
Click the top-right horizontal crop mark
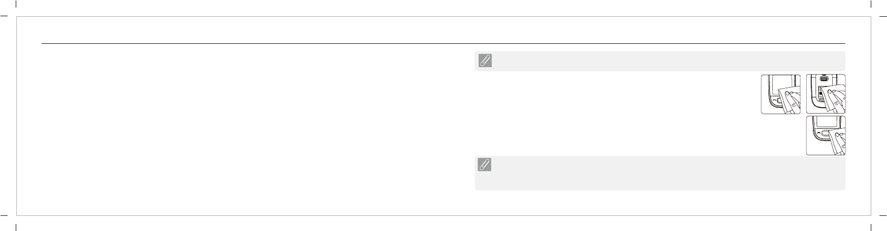[x=882, y=17]
